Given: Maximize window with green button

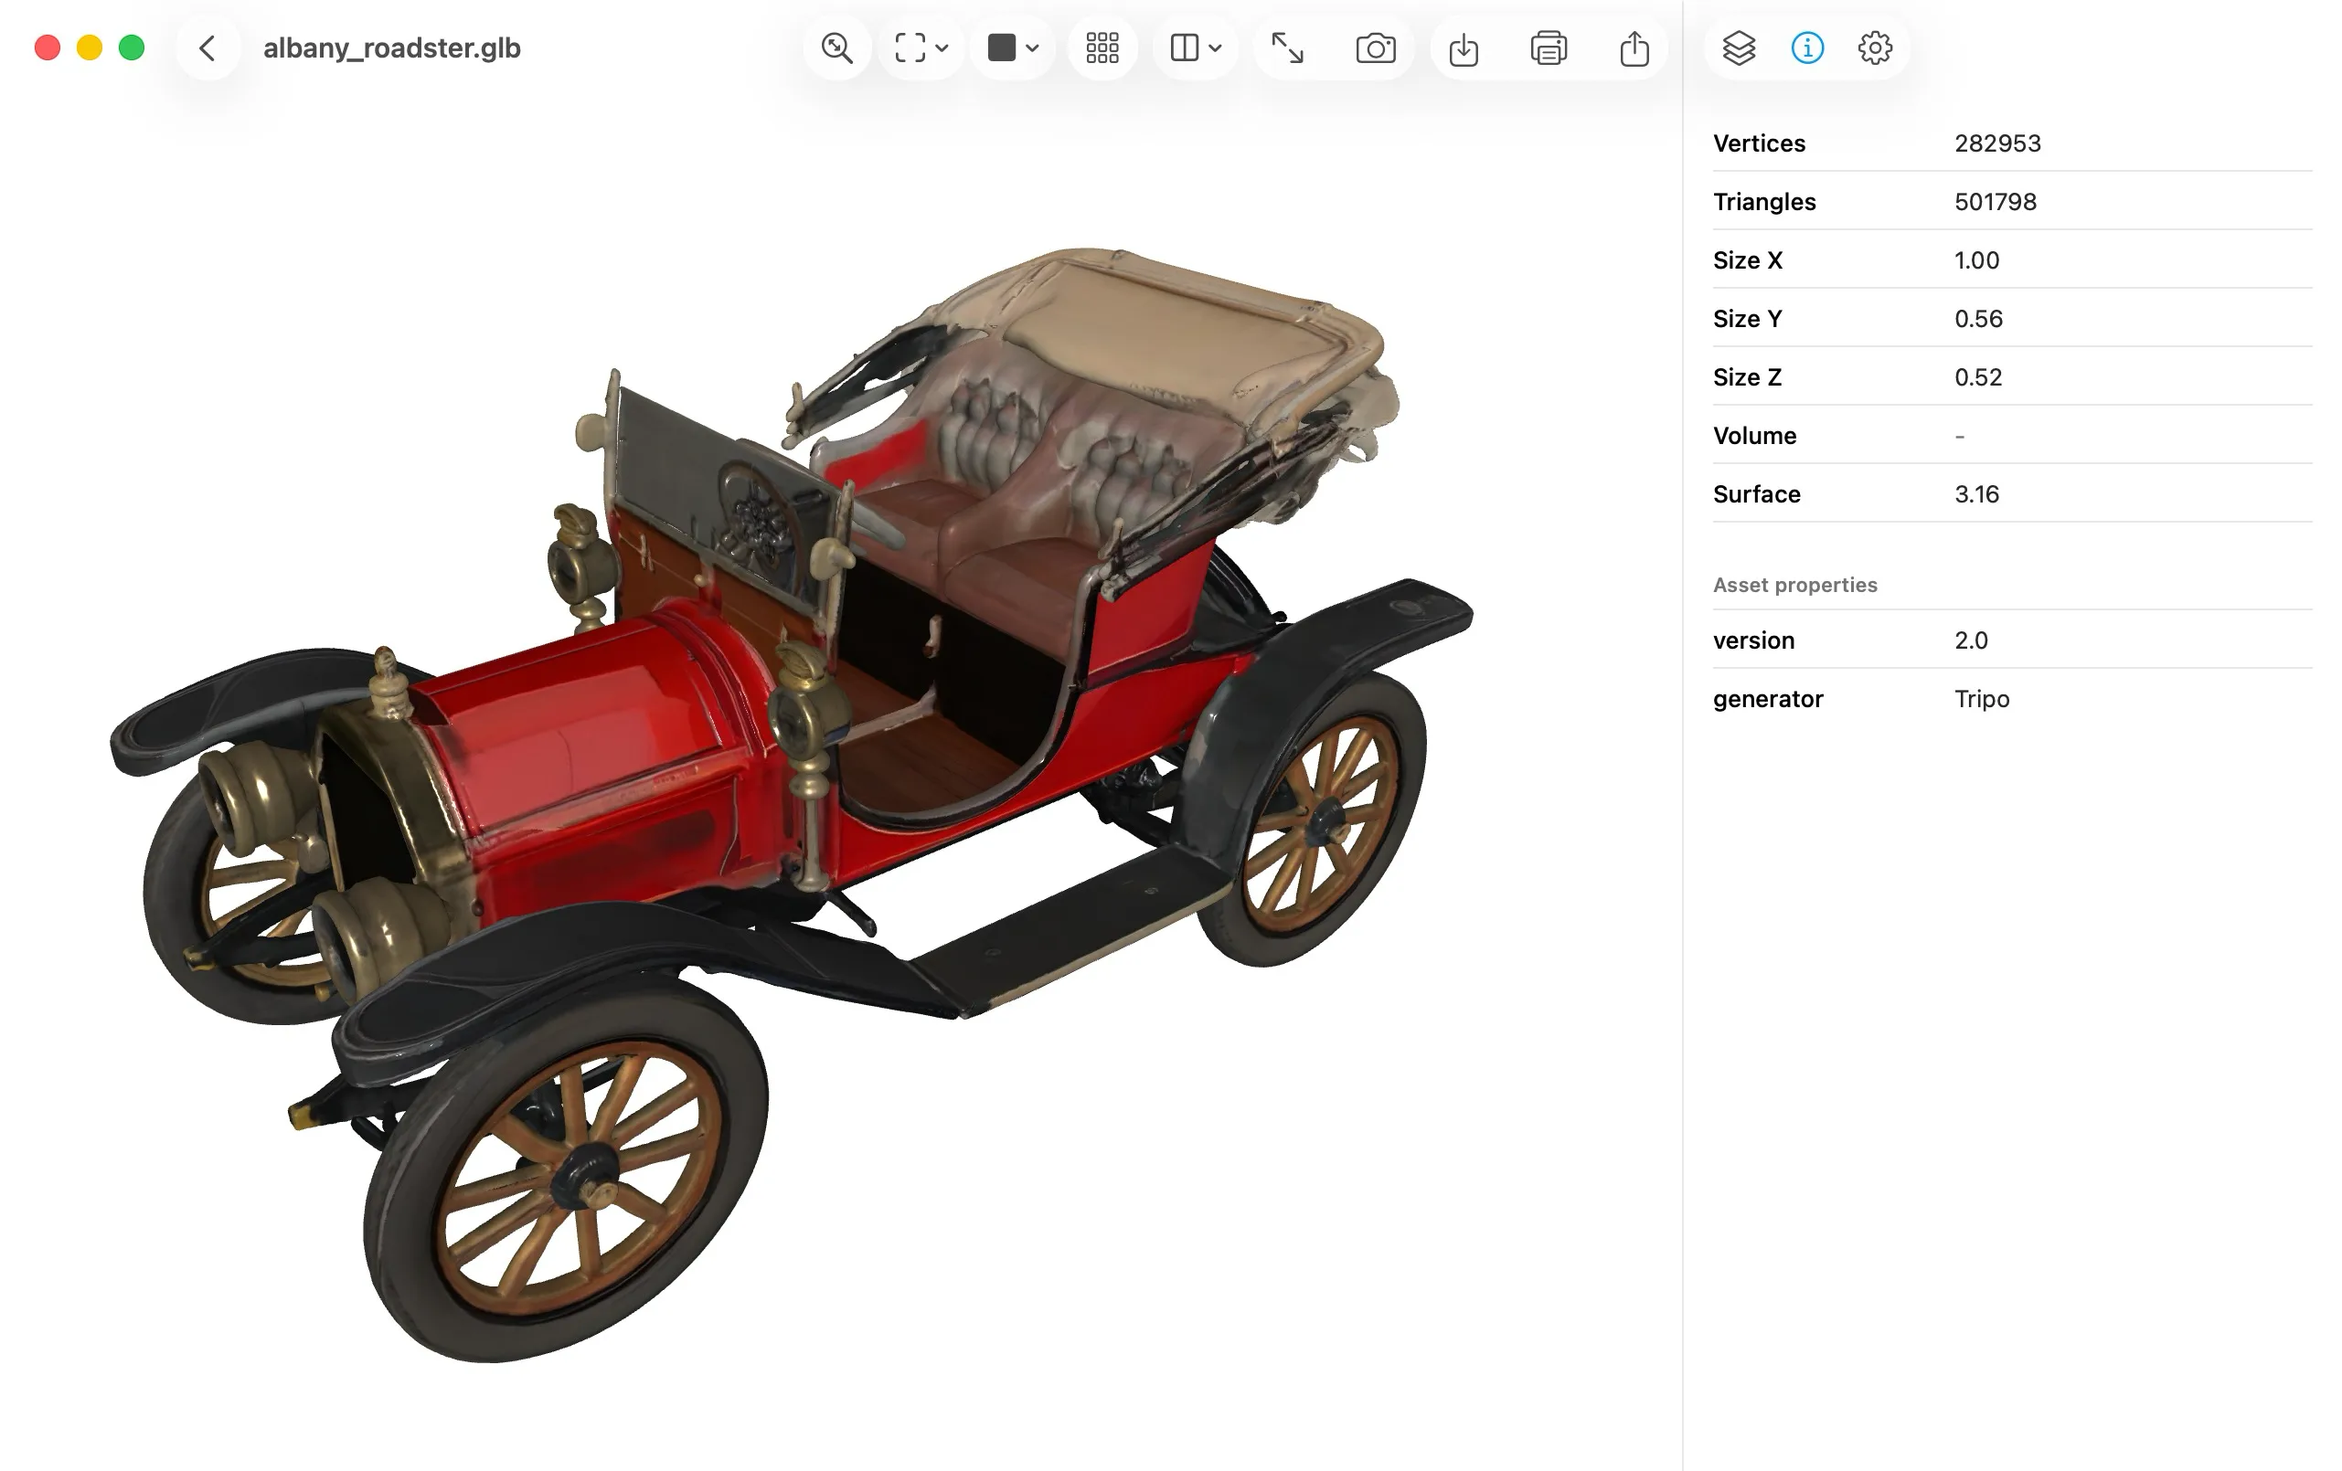Looking at the screenshot, I should 132,48.
